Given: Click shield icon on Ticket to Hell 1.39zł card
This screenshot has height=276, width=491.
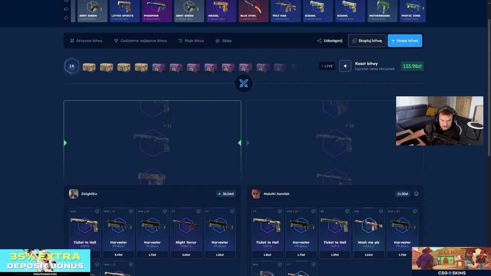Looking at the screenshot, I should tap(347, 211).
